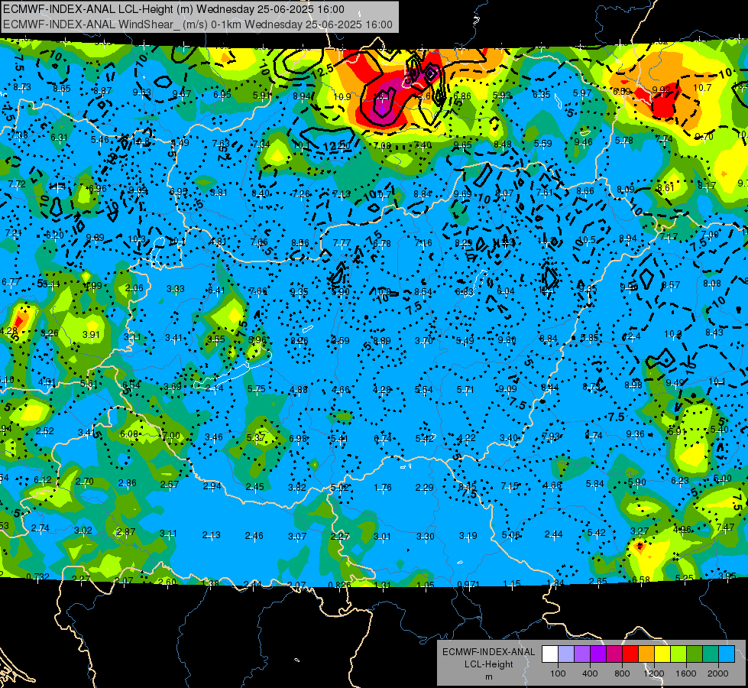Click the grid value '1.15'
748x688 pixels.
coord(512,584)
